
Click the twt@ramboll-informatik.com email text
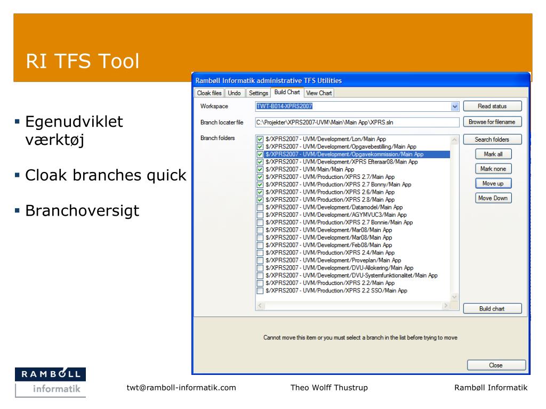tap(181, 388)
